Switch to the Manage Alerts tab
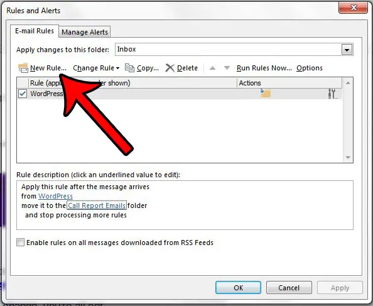The width and height of the screenshot is (373, 306). point(85,32)
